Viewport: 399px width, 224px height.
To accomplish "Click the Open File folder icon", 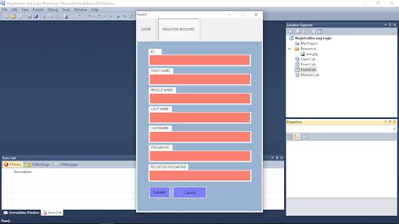I will pos(13,17).
